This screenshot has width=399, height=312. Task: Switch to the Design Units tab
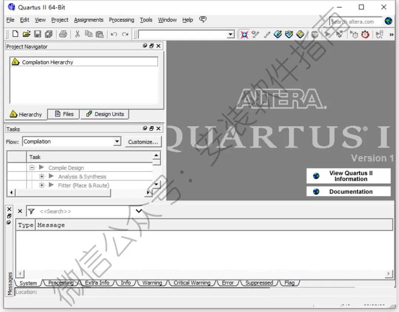pyautogui.click(x=105, y=114)
